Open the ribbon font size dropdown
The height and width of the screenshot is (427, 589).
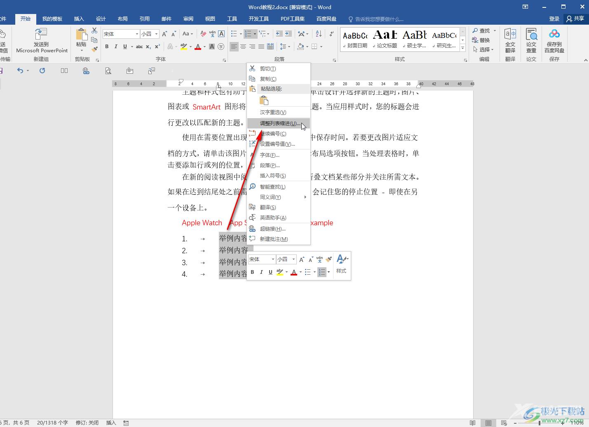point(157,34)
